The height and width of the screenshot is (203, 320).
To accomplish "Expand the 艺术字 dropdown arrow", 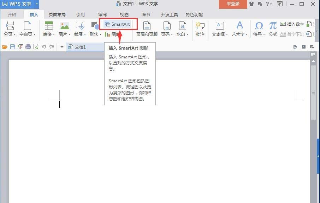I will [x=247, y=34].
